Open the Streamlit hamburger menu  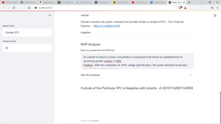tap(215, 16)
